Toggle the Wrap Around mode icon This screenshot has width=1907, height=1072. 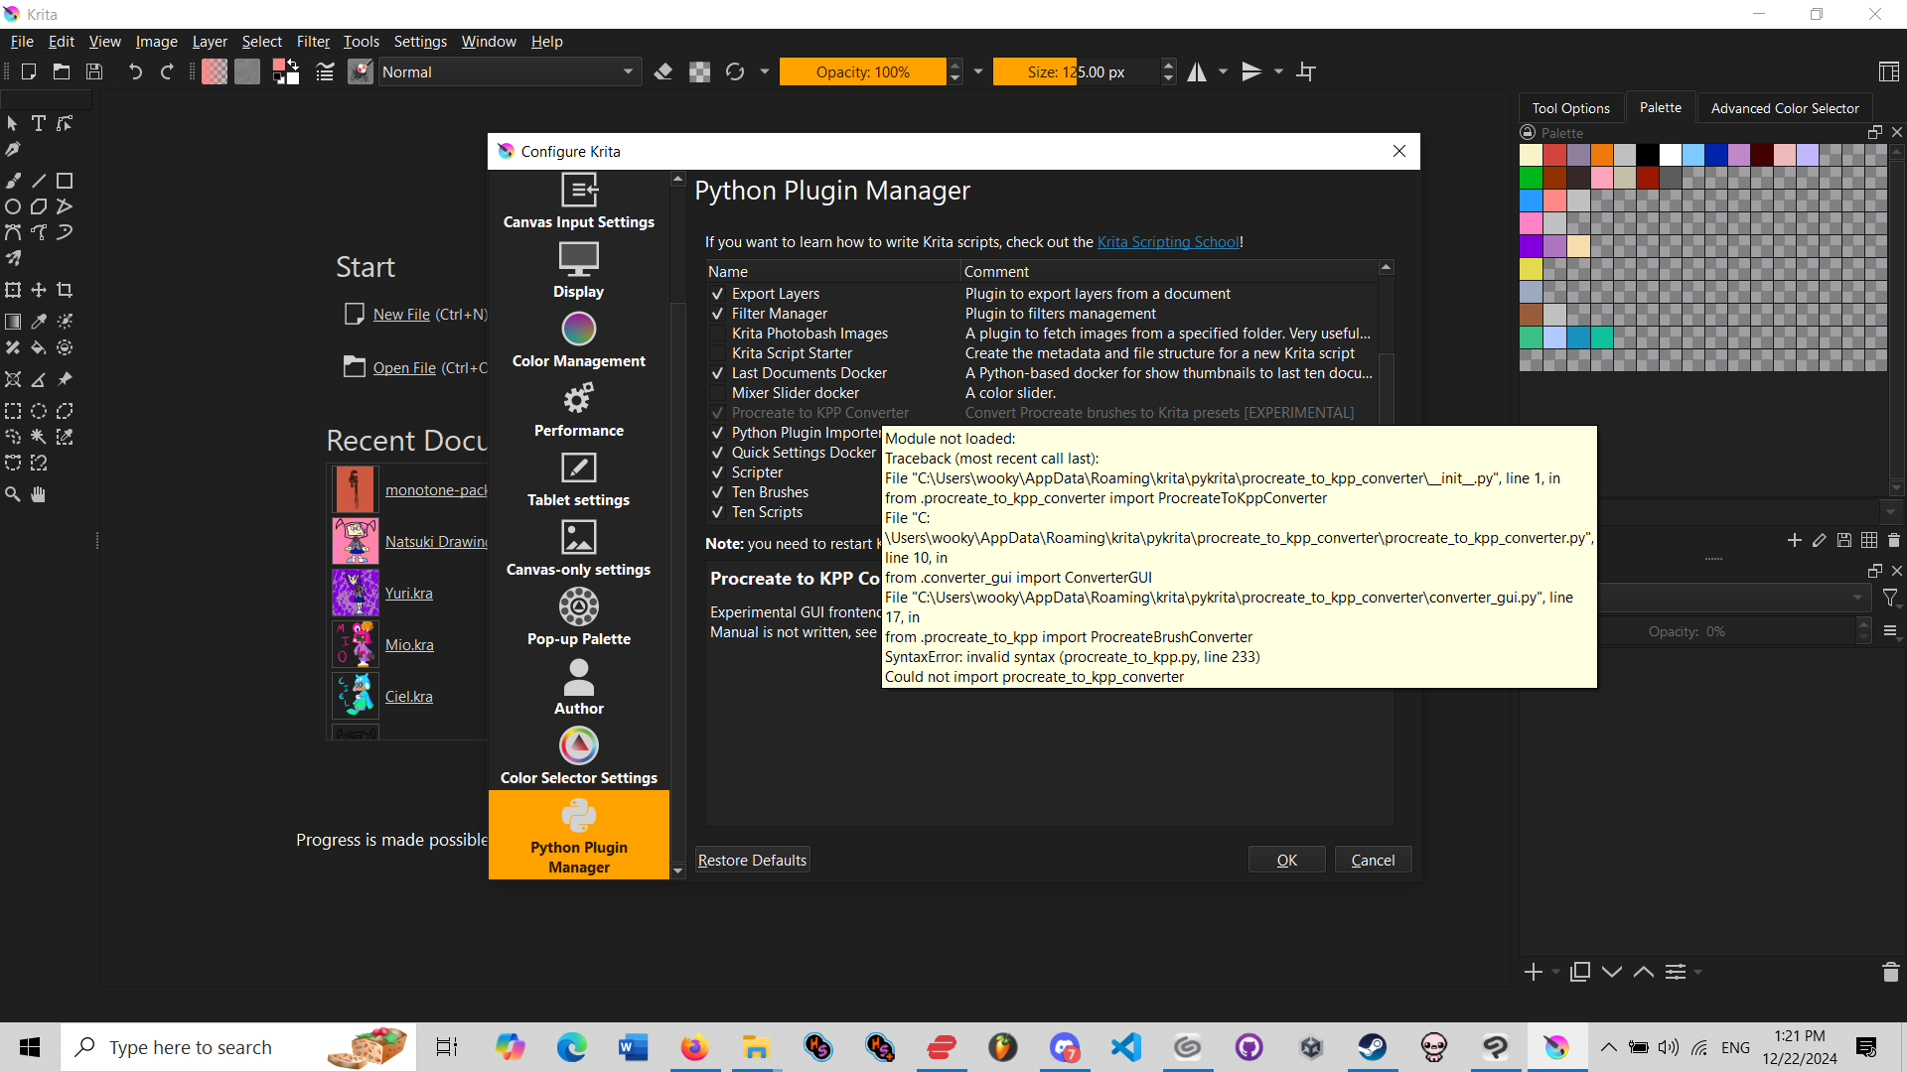[x=1306, y=71]
